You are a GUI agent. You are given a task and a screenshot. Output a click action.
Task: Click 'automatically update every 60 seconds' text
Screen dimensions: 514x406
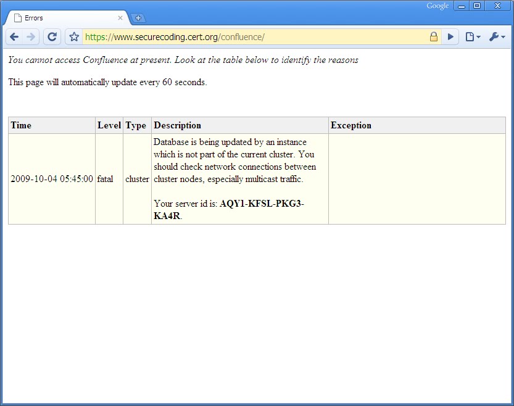pyautogui.click(x=107, y=82)
